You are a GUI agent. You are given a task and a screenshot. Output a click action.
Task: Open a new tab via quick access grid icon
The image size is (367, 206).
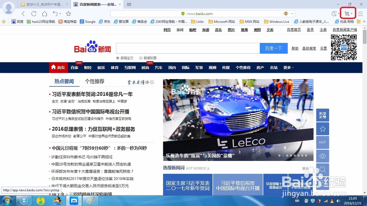pyautogui.click(x=129, y=4)
